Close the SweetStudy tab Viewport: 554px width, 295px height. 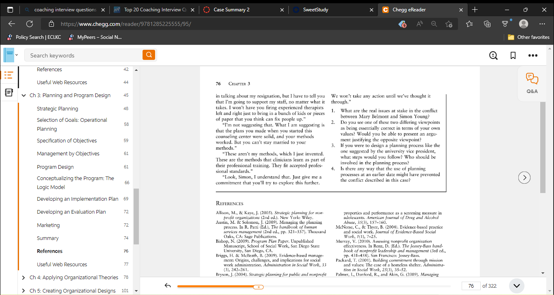pos(371,10)
